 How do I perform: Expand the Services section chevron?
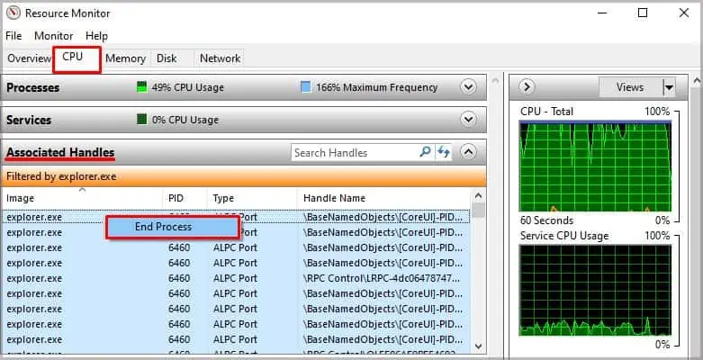[x=469, y=119]
